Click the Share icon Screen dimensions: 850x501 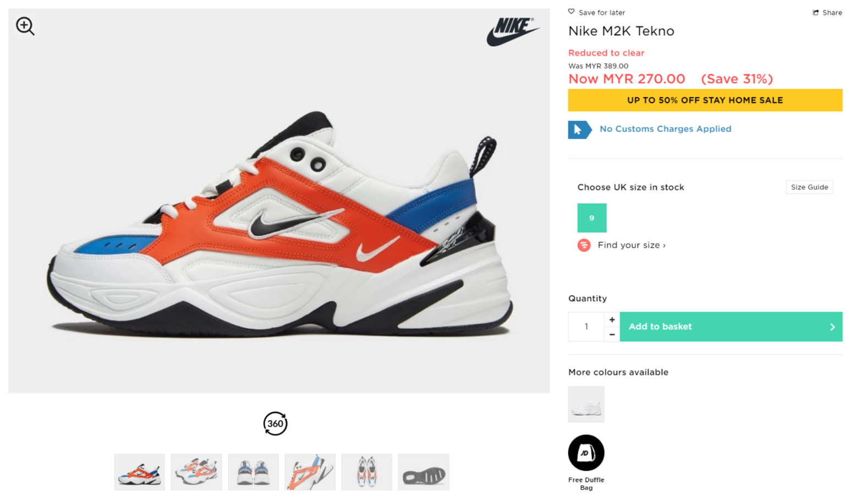(816, 12)
